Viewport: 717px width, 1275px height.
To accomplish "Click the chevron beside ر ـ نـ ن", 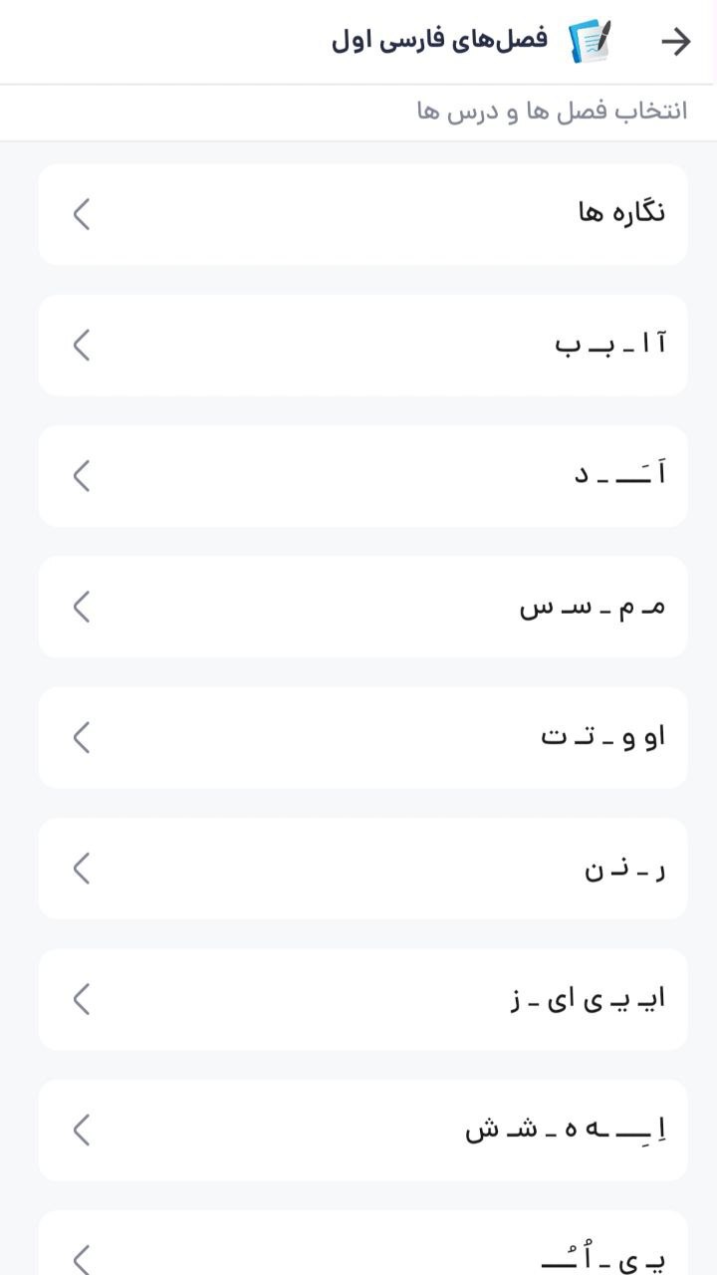I will [x=82, y=869].
